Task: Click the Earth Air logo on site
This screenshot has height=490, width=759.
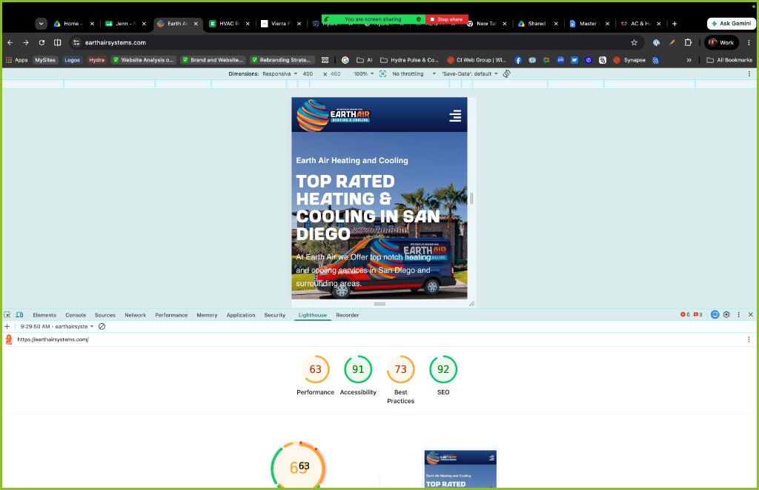Action: 333,115
